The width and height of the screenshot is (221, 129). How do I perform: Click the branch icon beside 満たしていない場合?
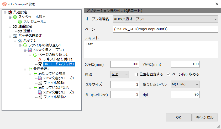pyautogui.click(x=35, y=88)
